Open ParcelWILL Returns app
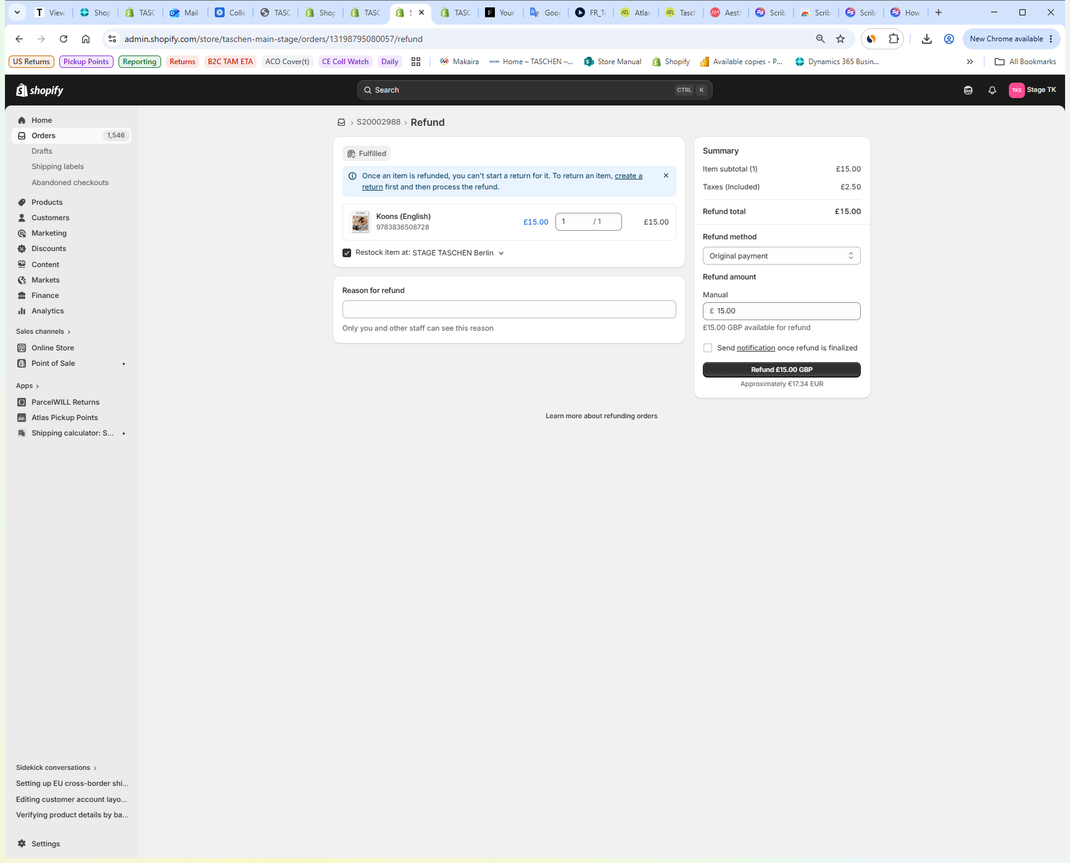 coord(65,402)
